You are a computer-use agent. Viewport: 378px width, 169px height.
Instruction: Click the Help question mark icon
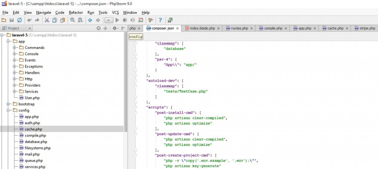[x=160, y=20]
